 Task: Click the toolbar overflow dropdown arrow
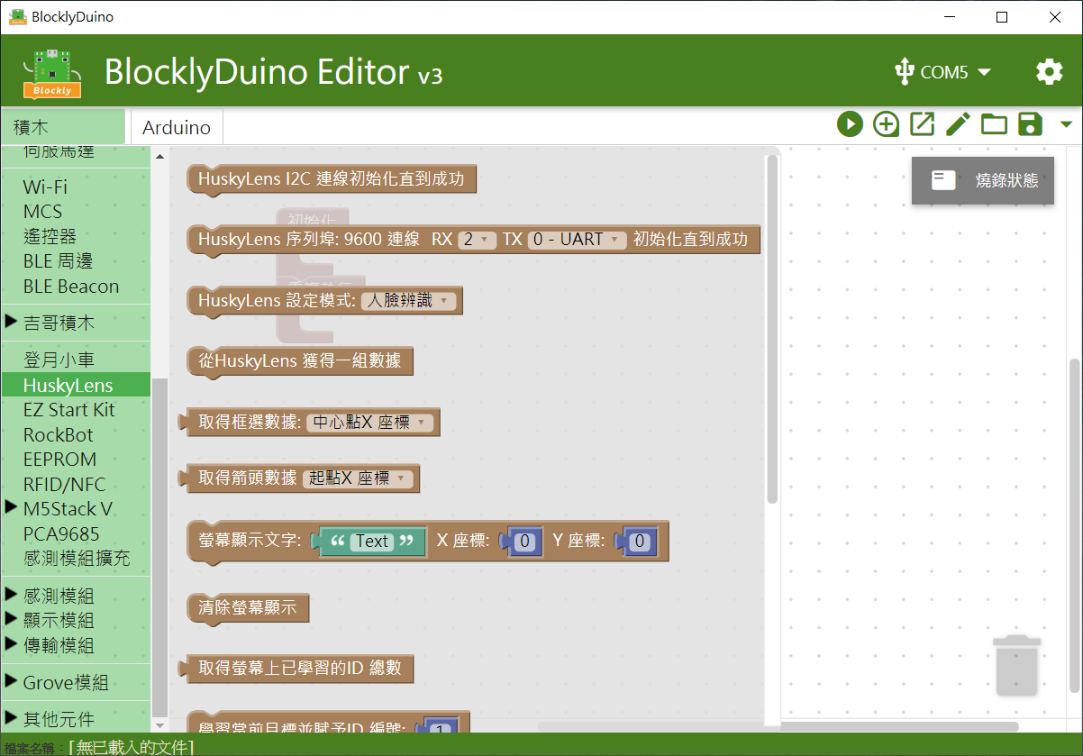coord(1067,124)
